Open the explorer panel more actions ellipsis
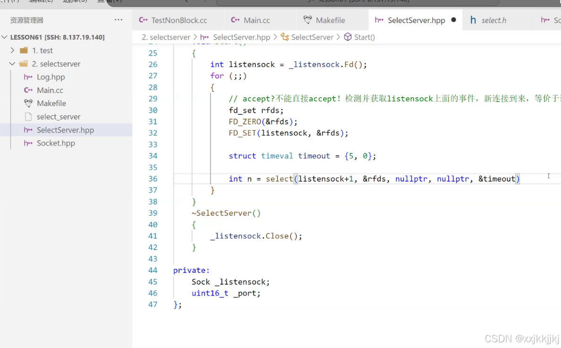The width and height of the screenshot is (561, 348). [118, 20]
